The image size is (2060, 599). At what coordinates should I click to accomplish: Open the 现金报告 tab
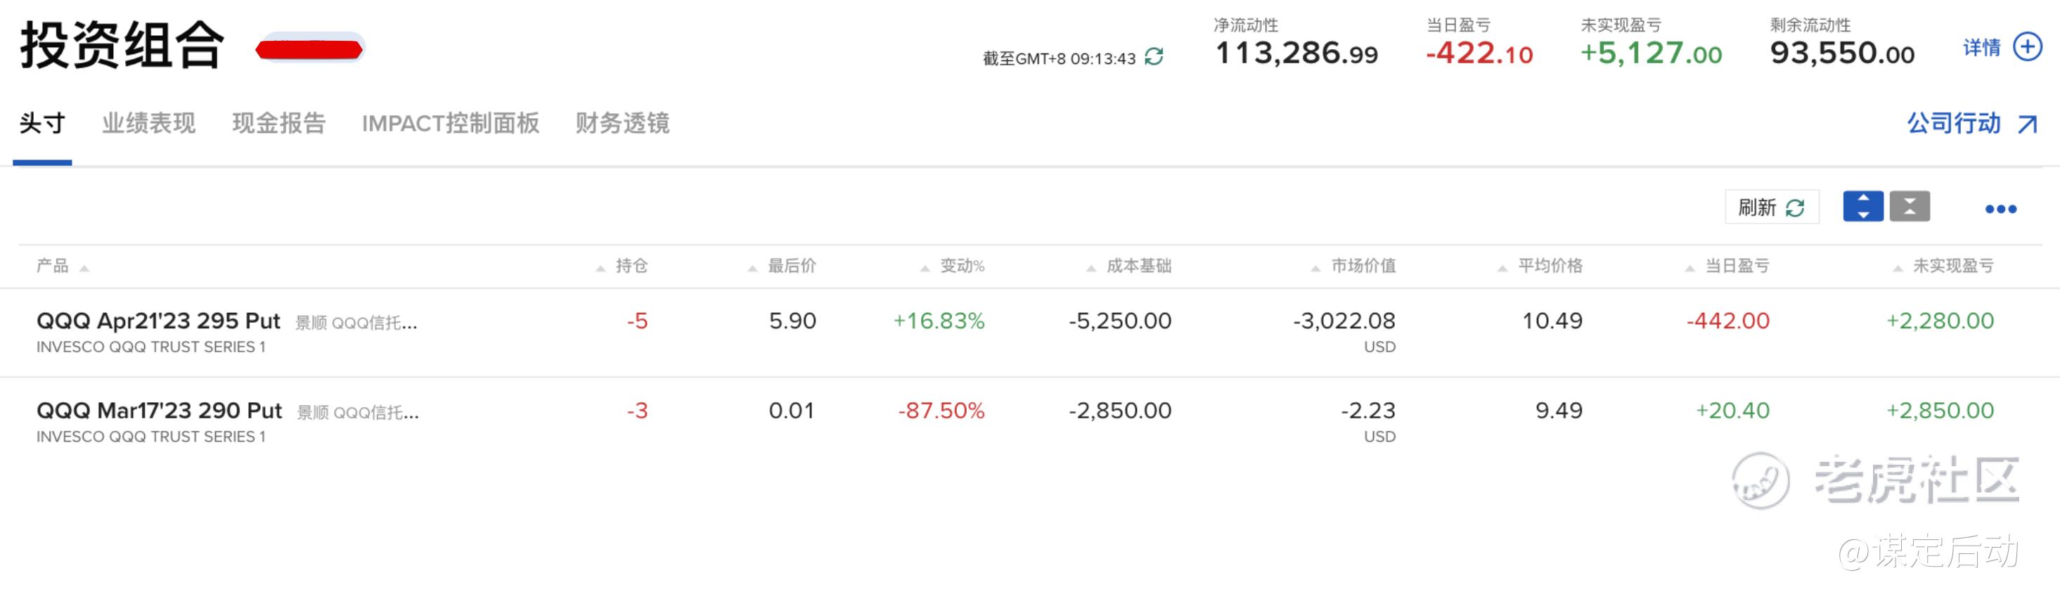(278, 123)
